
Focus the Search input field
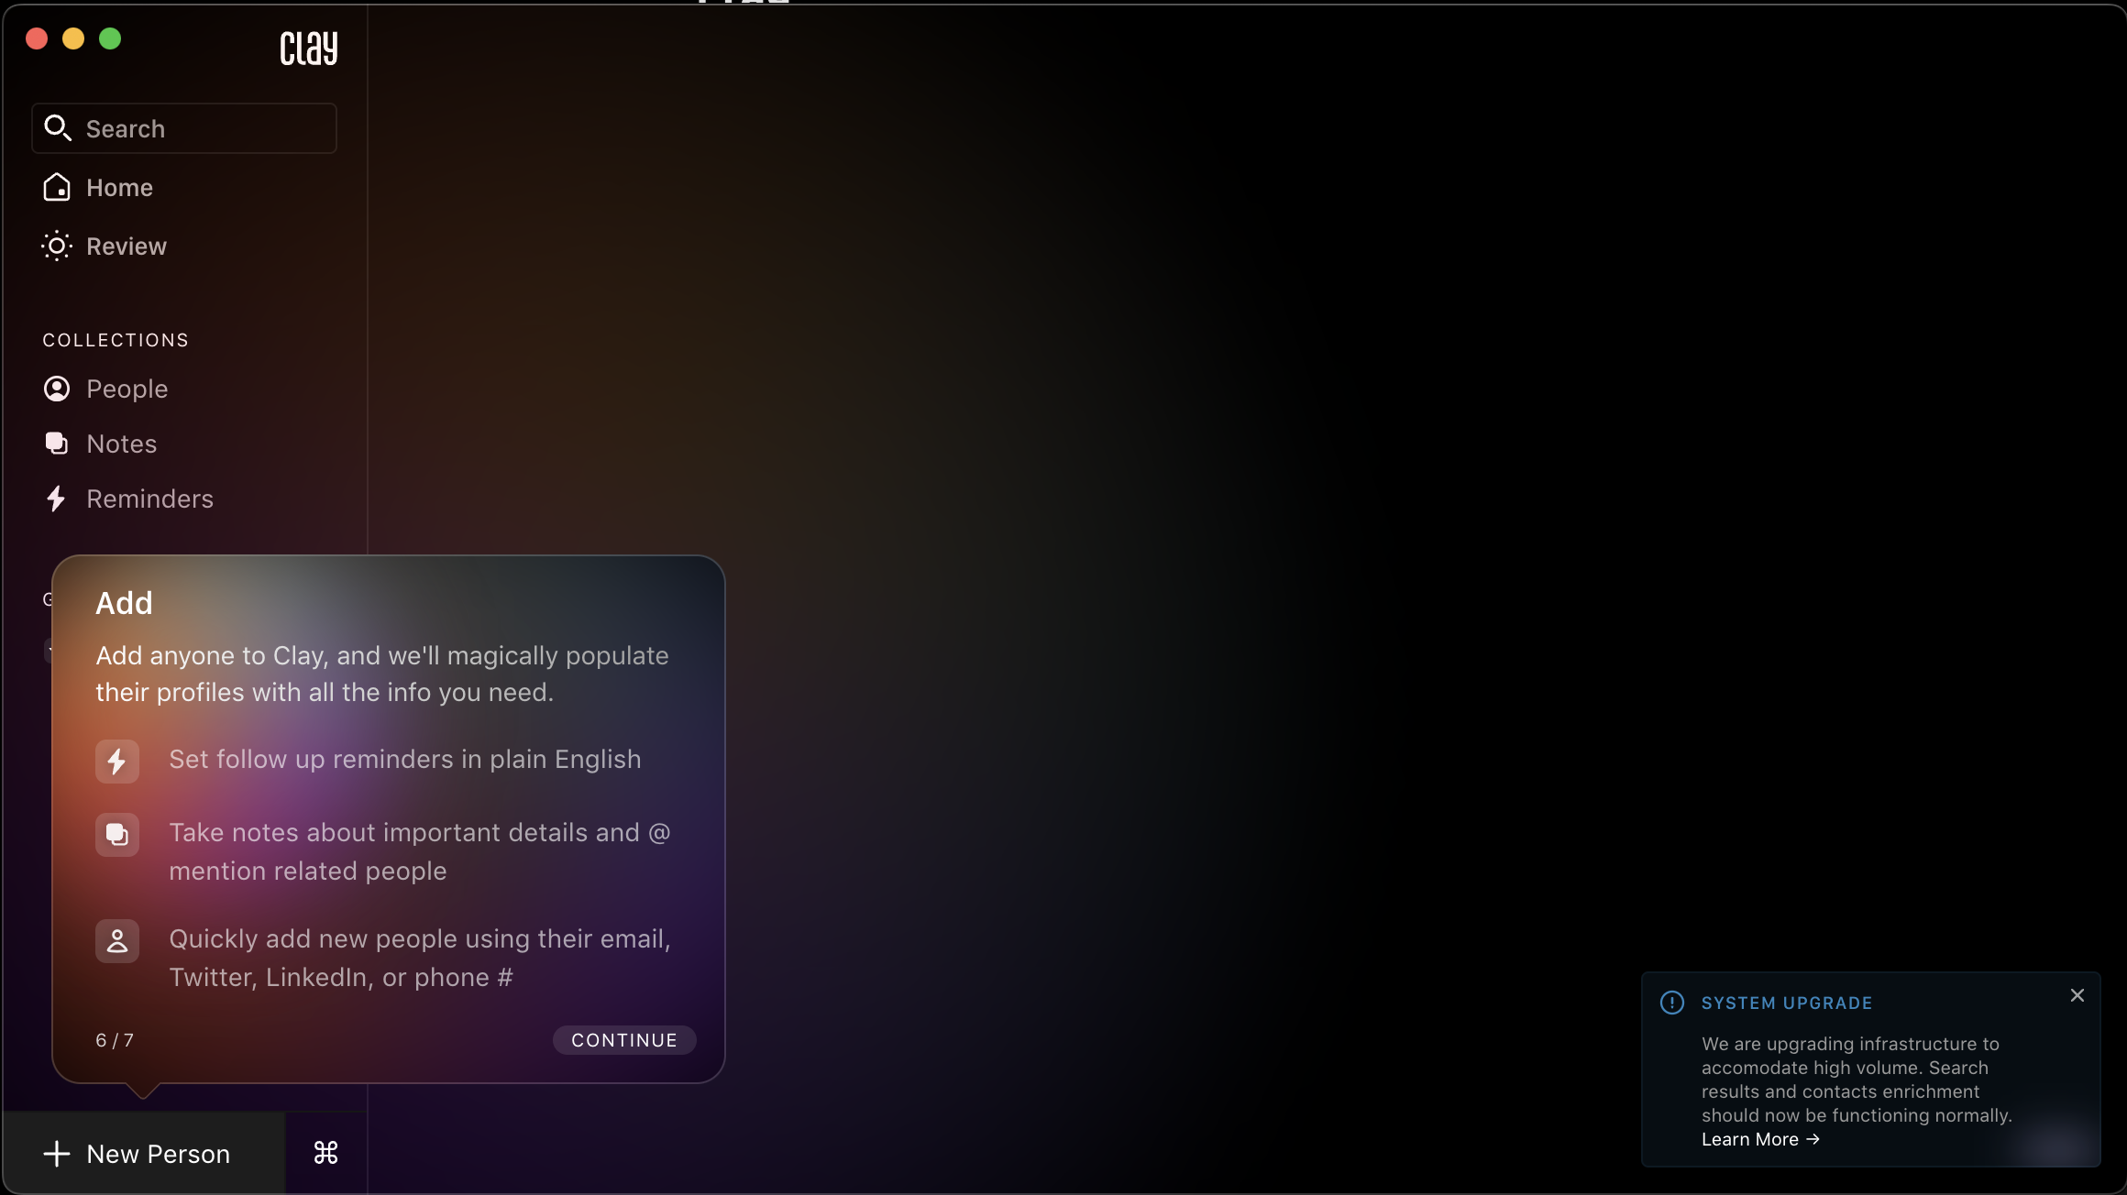pyautogui.click(x=206, y=128)
